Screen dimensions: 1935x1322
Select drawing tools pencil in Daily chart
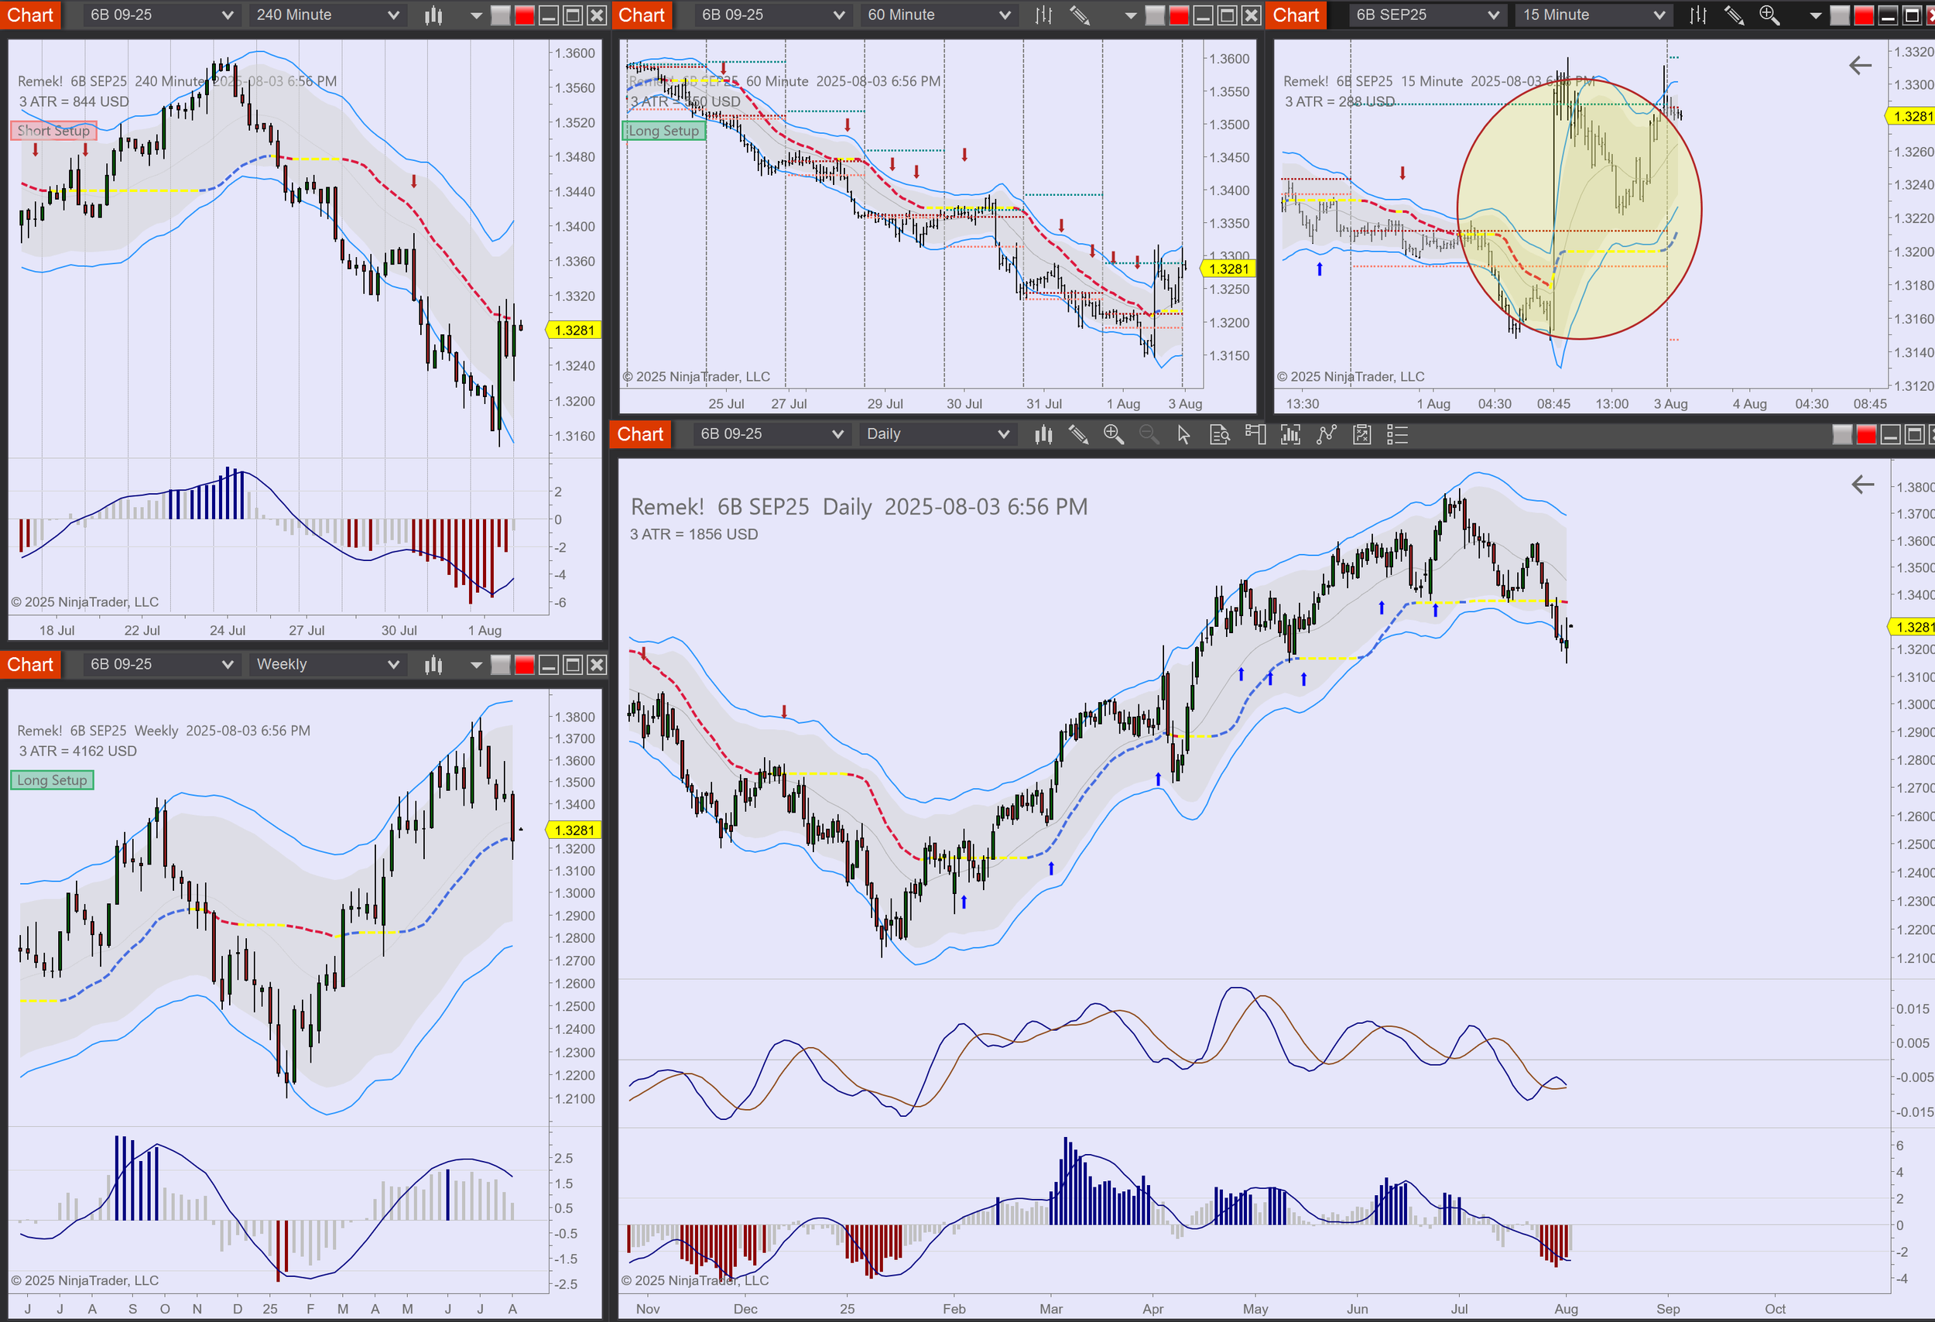tap(1078, 434)
